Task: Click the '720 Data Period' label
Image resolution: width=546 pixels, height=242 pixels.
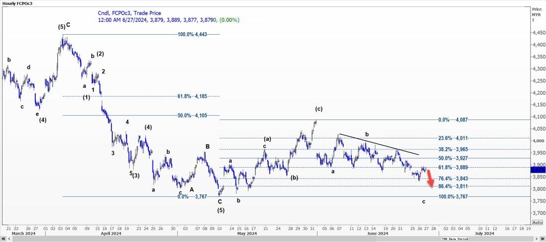Action: point(455,239)
